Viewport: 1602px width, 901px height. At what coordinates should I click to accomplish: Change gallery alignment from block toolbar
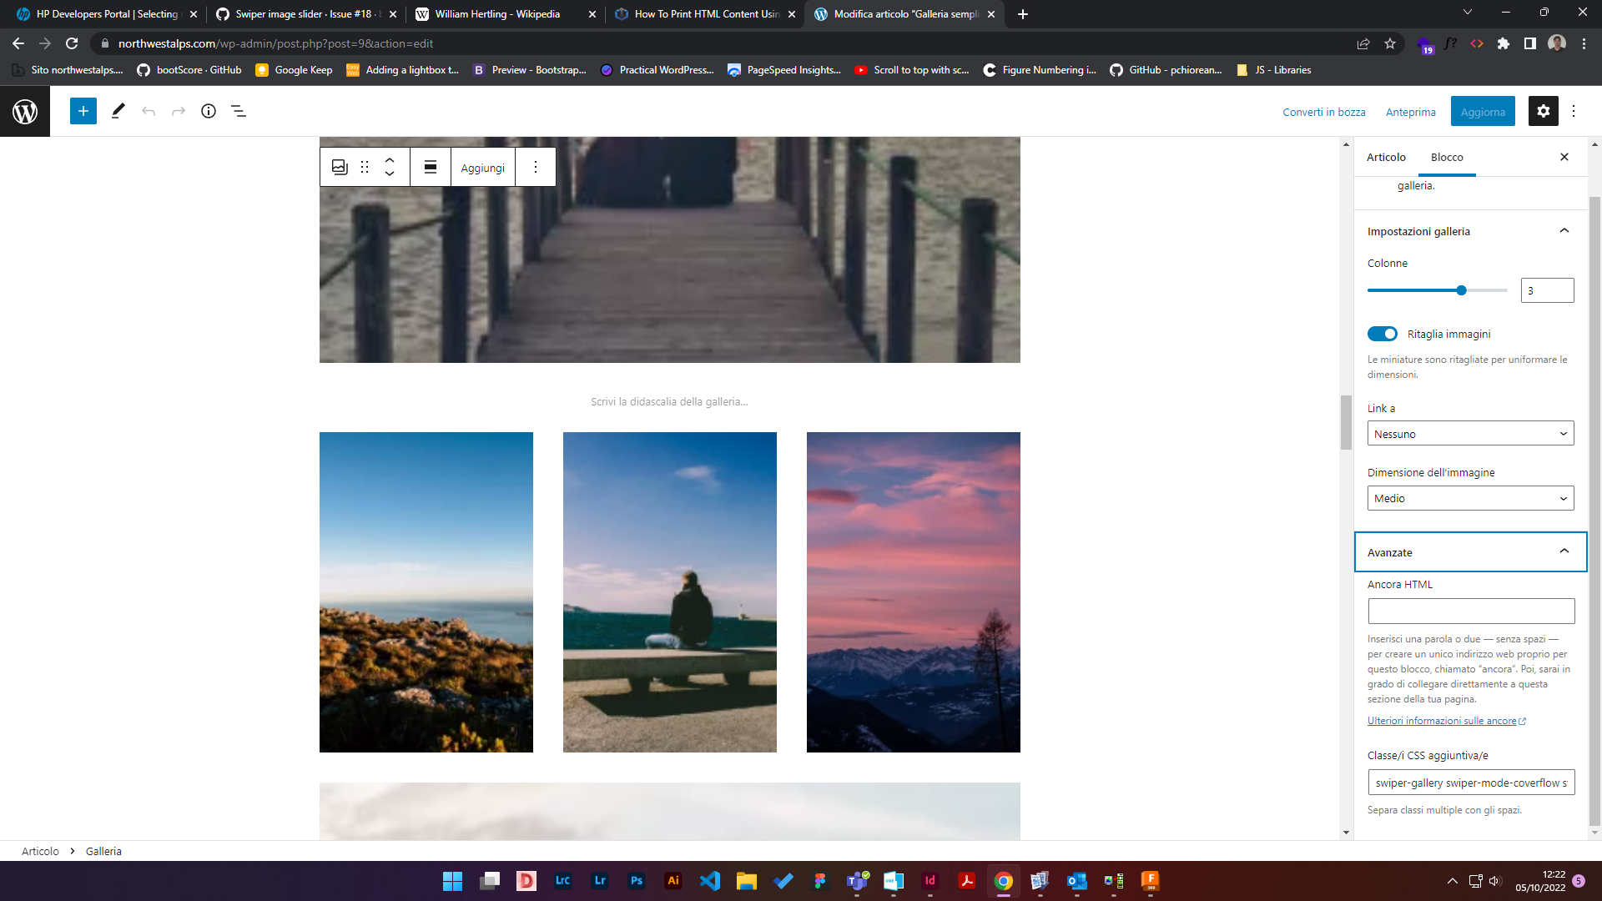431,167
